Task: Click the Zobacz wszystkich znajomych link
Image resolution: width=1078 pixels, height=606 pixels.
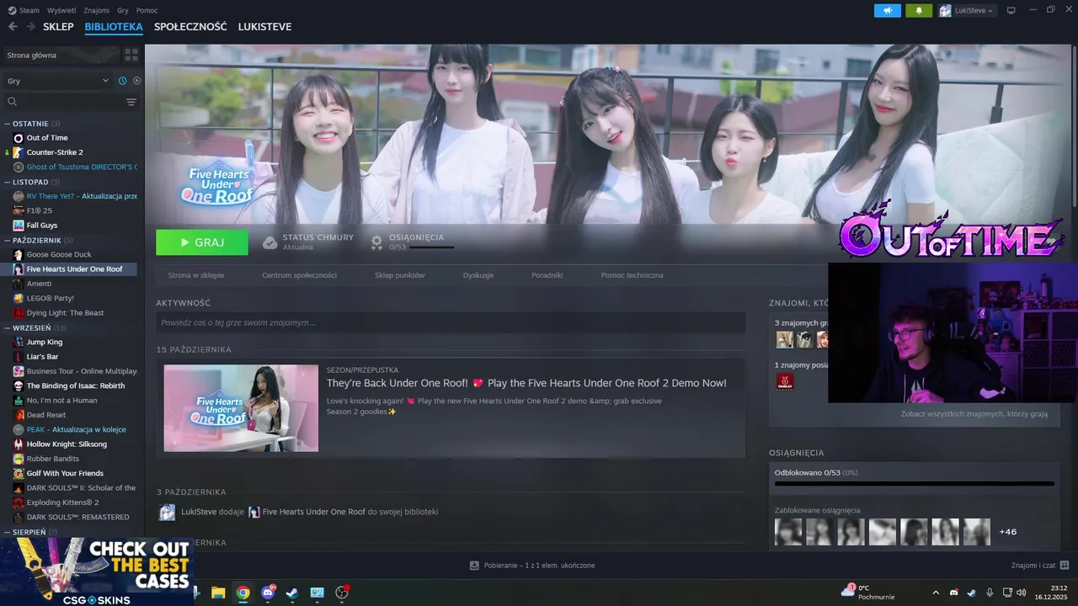Action: 974,414
